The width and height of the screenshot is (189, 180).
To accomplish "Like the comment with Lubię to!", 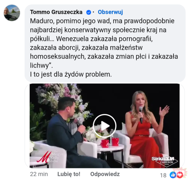I will point(69,174).
